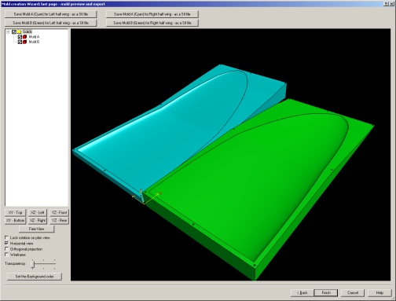
Task: Switch to XY - Top view
Action: [15, 212]
